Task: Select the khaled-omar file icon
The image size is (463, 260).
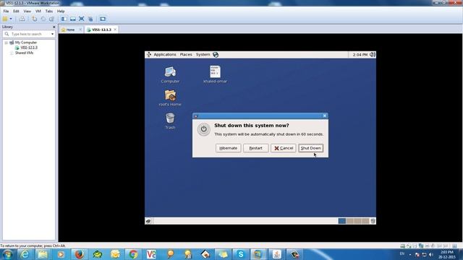Action: [x=216, y=74]
